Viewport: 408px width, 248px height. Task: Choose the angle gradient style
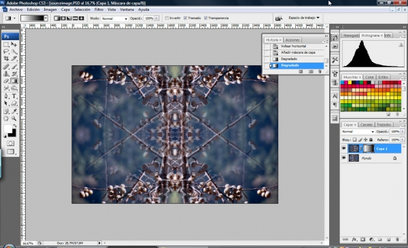[69, 18]
